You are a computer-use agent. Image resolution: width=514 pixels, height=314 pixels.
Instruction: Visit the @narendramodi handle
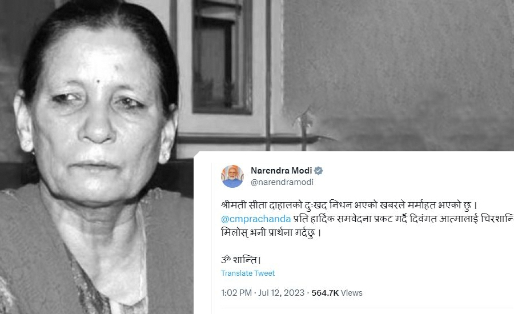(282, 182)
